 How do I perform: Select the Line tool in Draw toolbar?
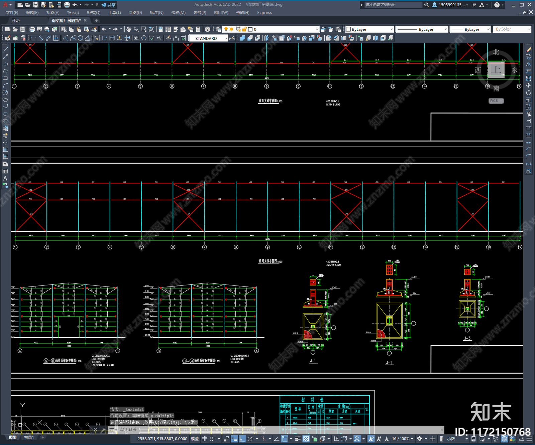[5, 49]
